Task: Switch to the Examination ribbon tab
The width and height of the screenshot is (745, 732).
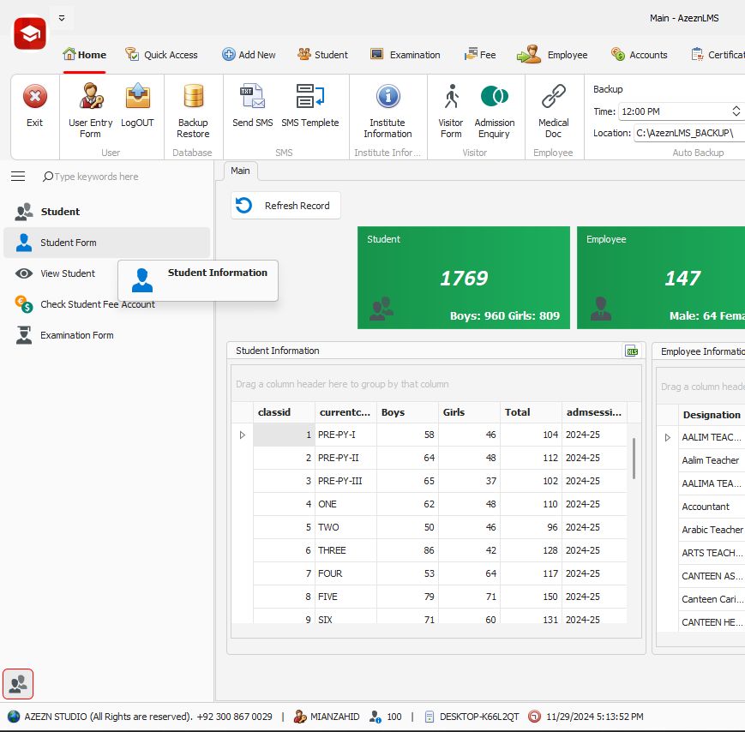Action: (406, 55)
